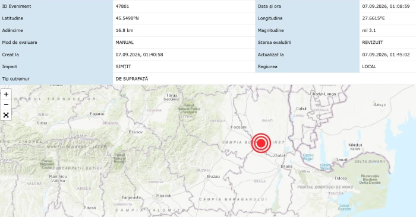This screenshot has height=217, width=416.
Task: Click the Sibiu city label on map
Action: (x=42, y=123)
